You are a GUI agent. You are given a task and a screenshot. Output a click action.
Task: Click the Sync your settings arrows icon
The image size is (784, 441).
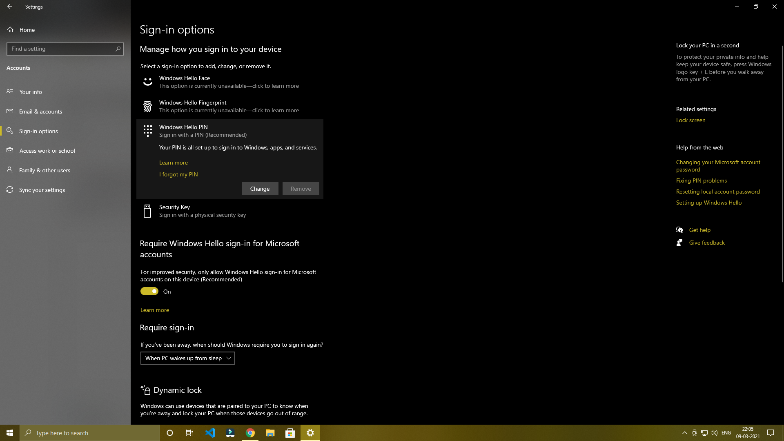tap(10, 189)
